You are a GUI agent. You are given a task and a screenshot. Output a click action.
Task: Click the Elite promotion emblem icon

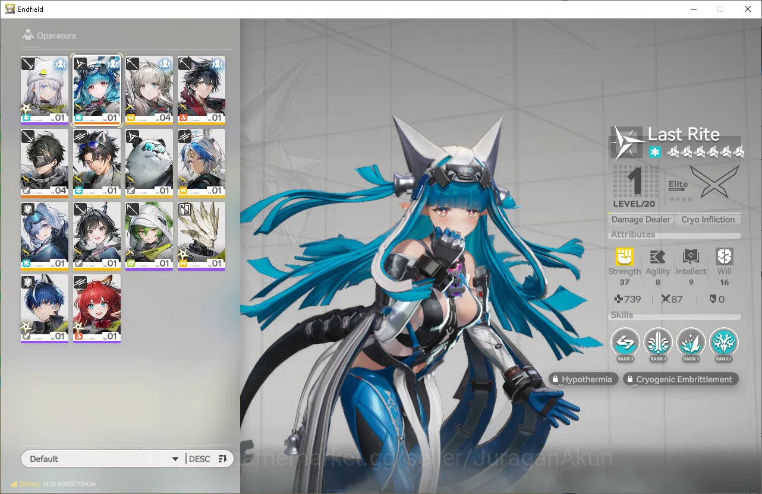click(718, 182)
